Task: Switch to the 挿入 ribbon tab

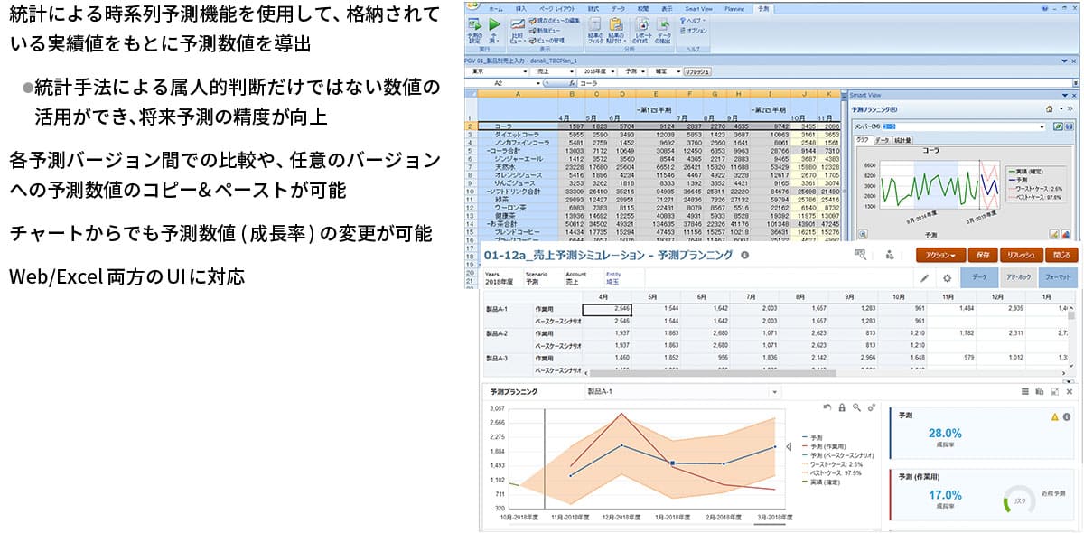Action: 521,7
